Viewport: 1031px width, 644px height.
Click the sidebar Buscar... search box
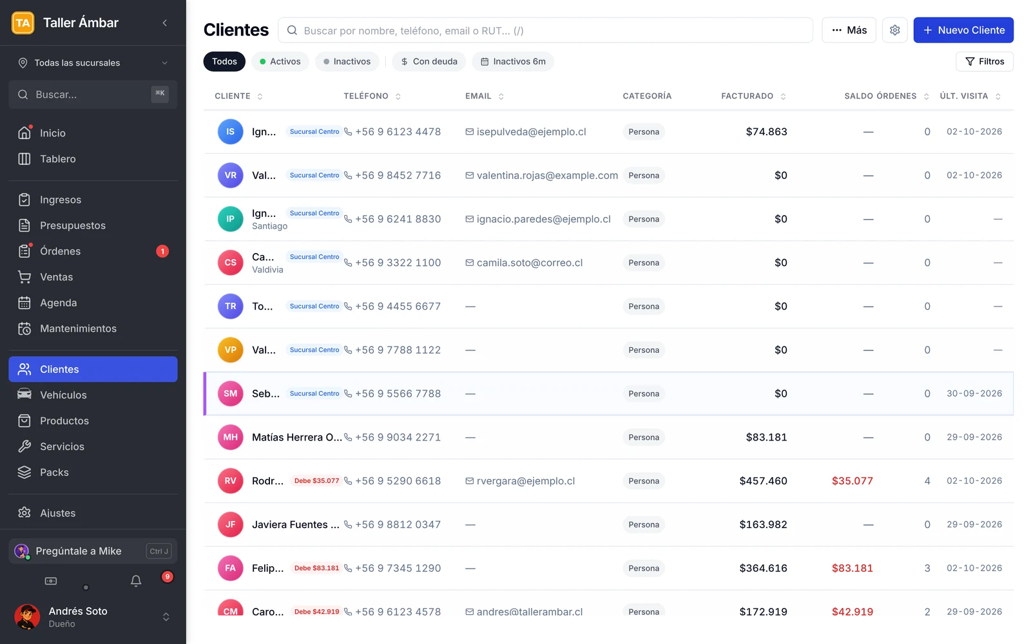point(93,95)
